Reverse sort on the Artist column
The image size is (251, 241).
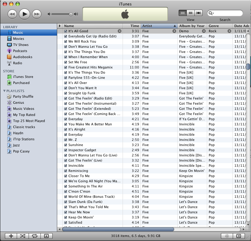pos(159,26)
